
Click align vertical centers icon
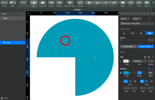click(148, 13)
